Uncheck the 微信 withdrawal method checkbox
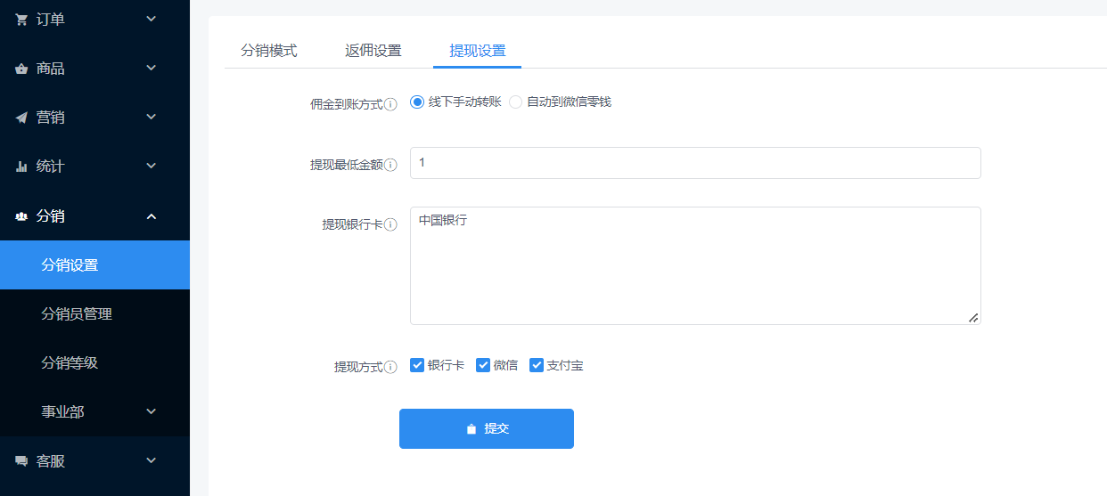This screenshot has height=496, width=1107. point(483,365)
